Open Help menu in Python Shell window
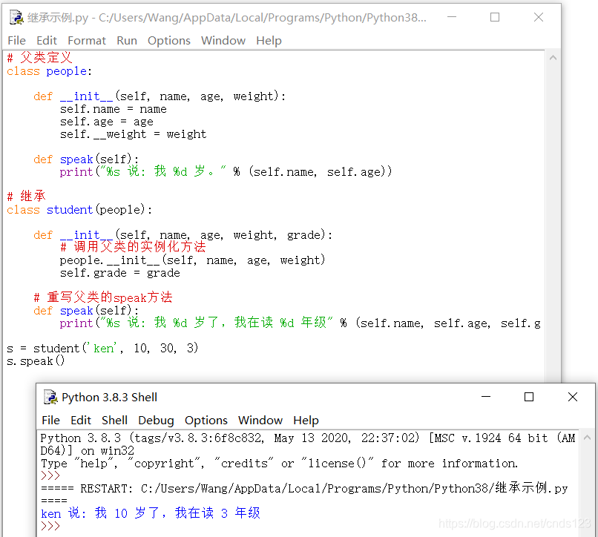Screen dimensions: 598x537 point(306,420)
